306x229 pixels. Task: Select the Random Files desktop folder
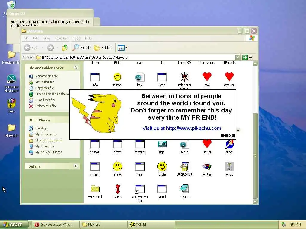[x=11, y=55]
